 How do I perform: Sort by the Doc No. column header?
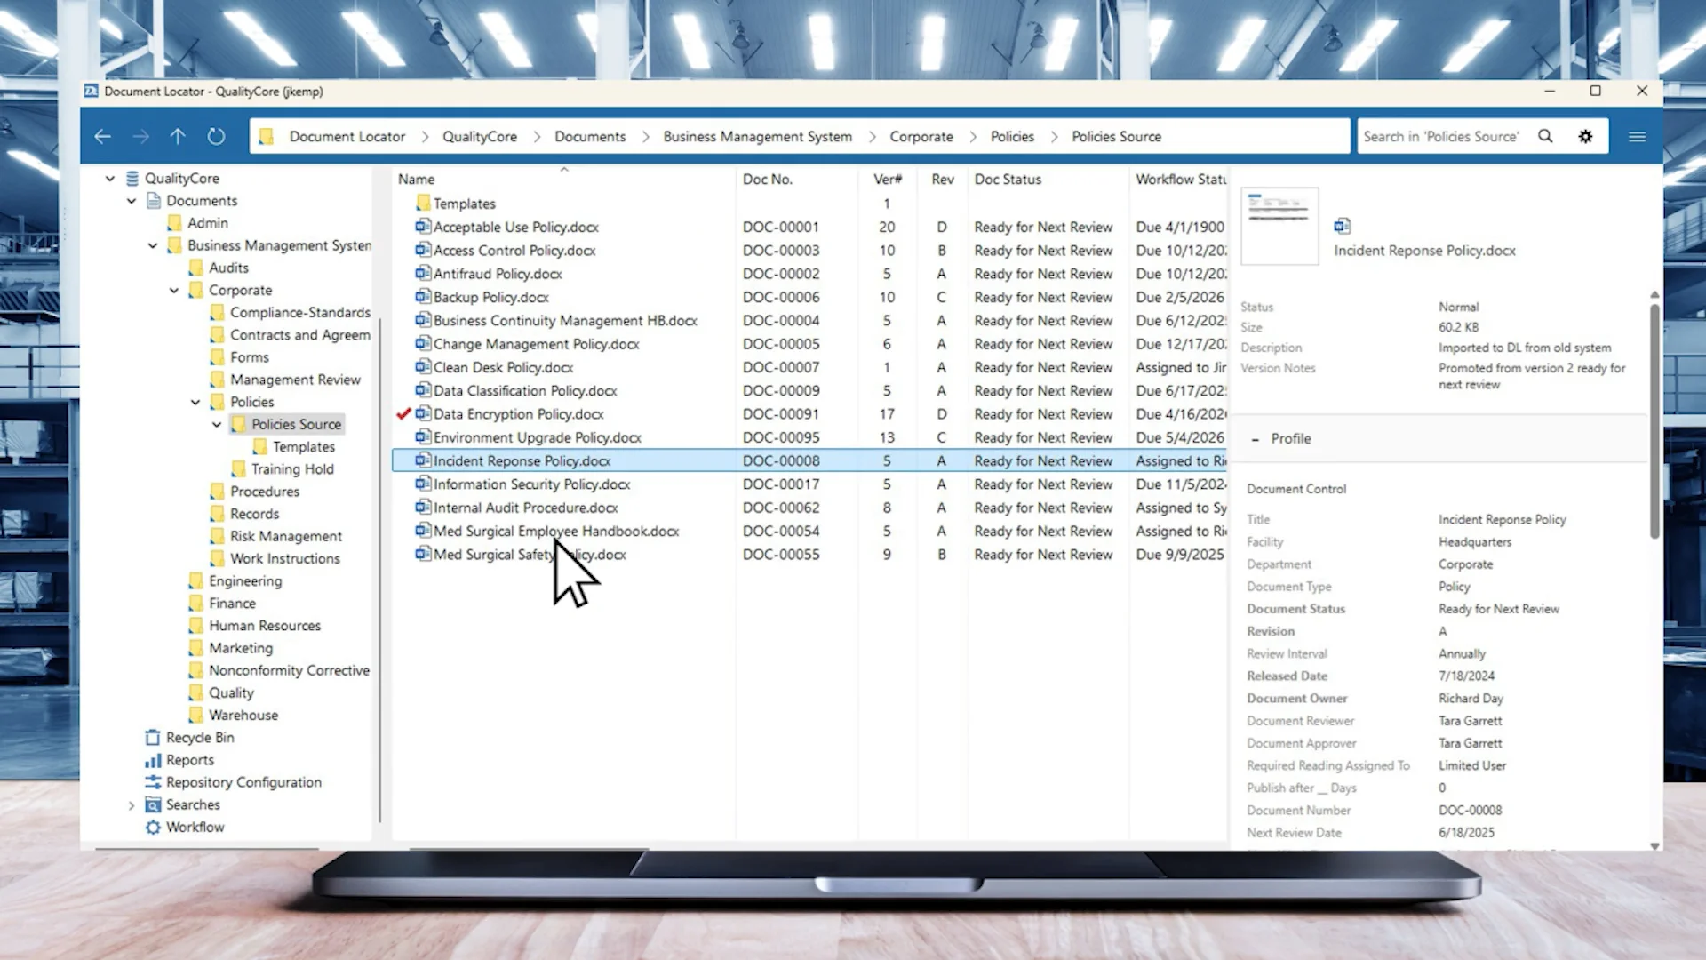point(767,179)
